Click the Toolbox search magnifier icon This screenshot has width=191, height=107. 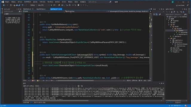[x=19, y=11]
